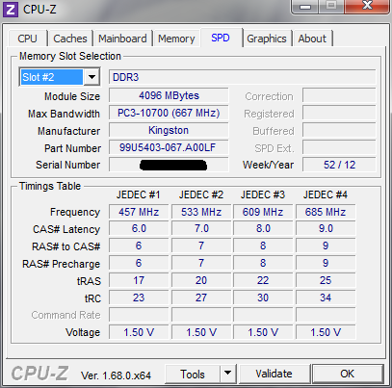Click the Ver. 1.68.0.x64 version text
This screenshot has height=388, width=392.
pyautogui.click(x=116, y=375)
